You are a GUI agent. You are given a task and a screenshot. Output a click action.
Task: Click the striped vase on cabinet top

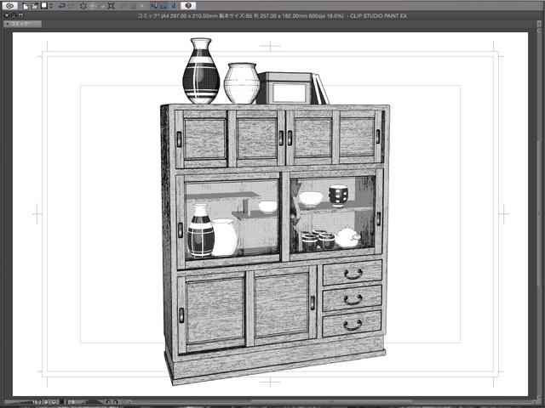[x=201, y=71]
